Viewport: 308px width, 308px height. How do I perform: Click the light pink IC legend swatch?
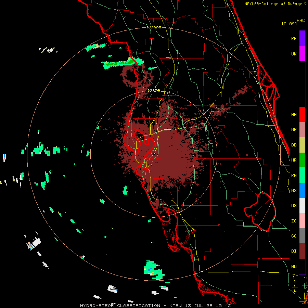coord(302,221)
